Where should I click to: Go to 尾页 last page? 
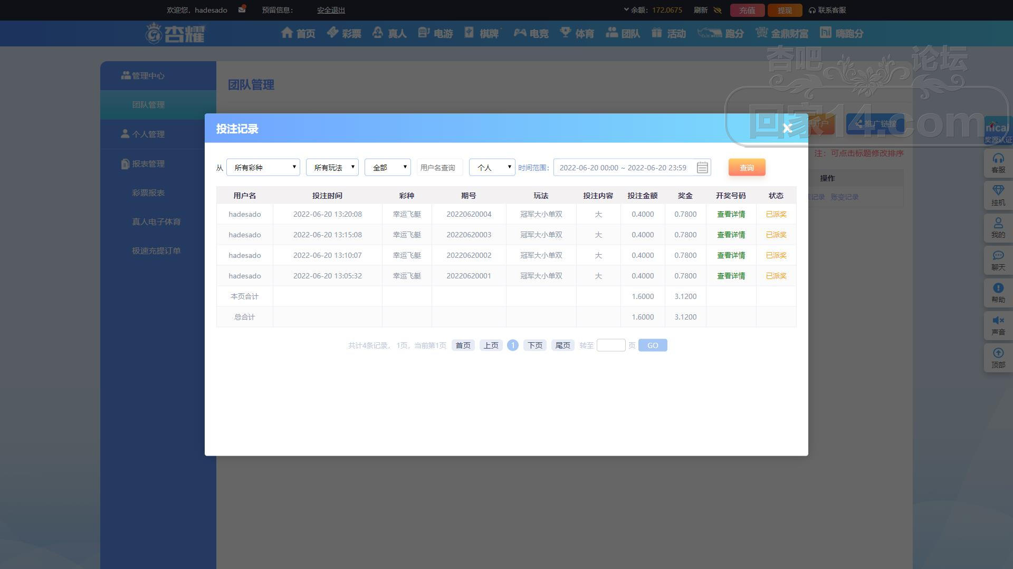coord(563,345)
